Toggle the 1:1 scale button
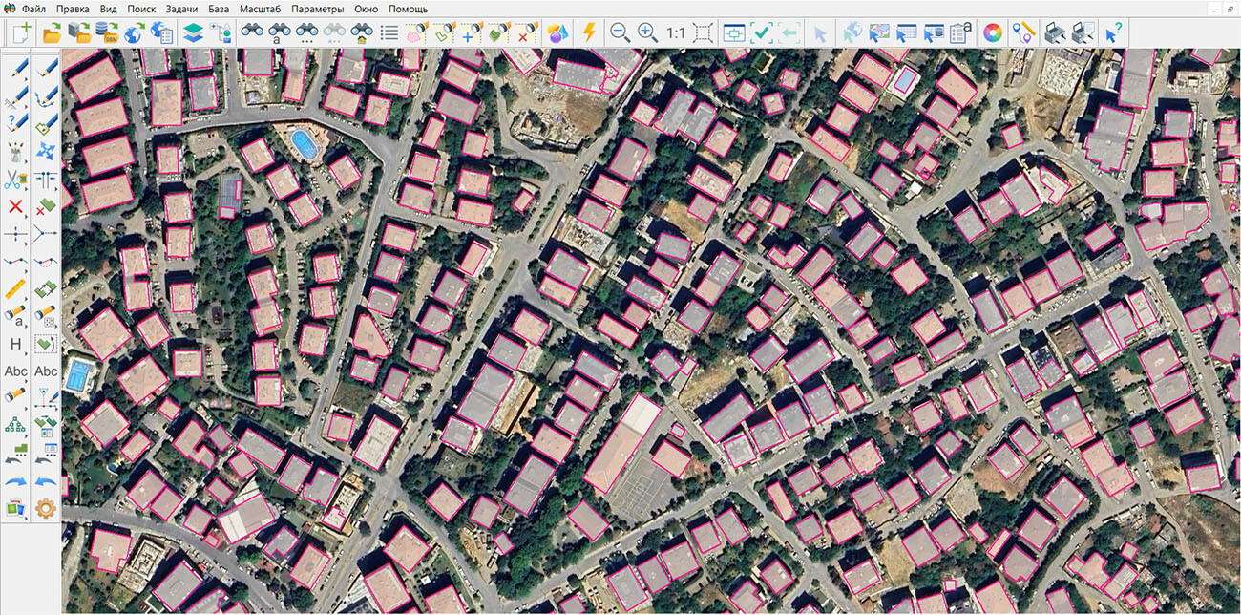Viewport: 1241px width, 615px height. coord(676,32)
